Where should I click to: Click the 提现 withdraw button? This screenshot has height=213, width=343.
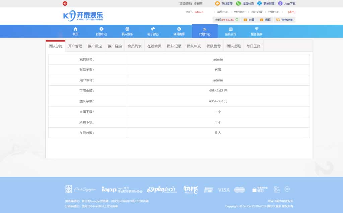[x=265, y=20]
